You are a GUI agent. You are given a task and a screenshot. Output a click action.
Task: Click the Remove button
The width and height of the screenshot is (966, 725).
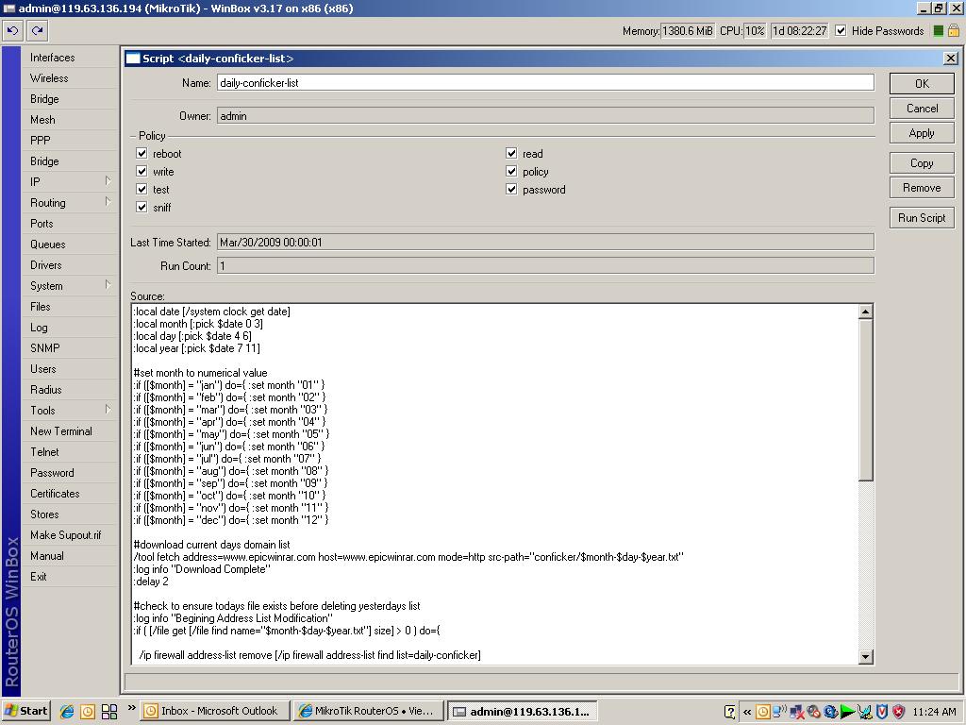922,188
